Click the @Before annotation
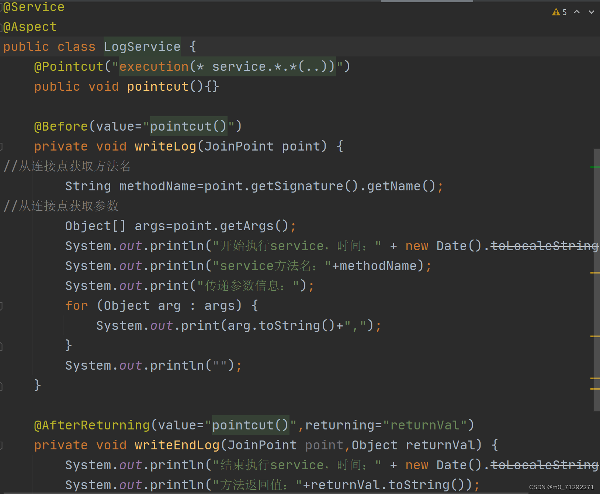Image resolution: width=600 pixels, height=494 pixels. [x=61, y=127]
